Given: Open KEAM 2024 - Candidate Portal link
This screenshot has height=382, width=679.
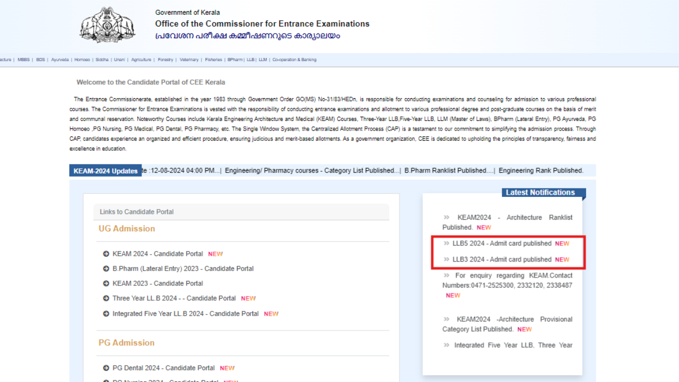Looking at the screenshot, I should click(x=158, y=254).
